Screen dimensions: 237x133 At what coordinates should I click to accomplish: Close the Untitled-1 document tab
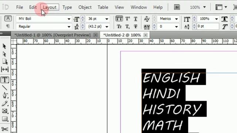[96, 35]
